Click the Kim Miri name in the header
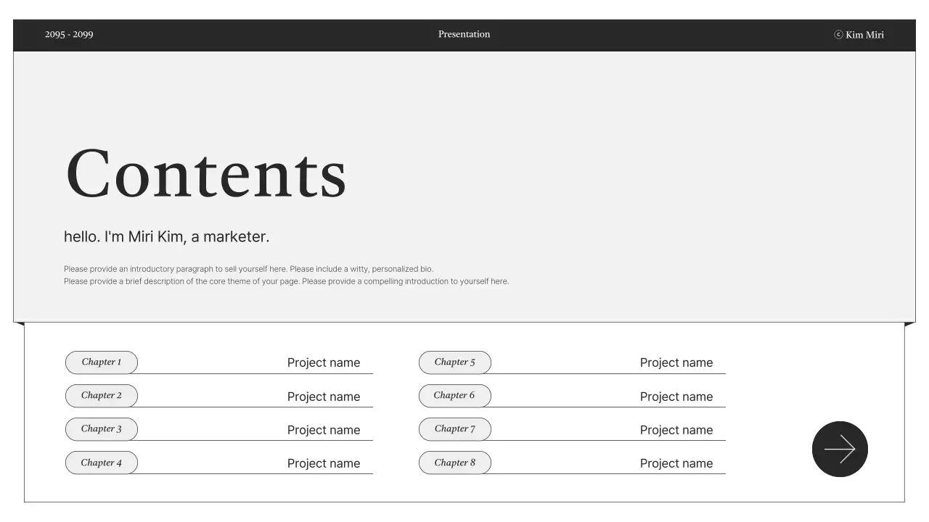Screen dimensions: 929x522 pos(864,35)
